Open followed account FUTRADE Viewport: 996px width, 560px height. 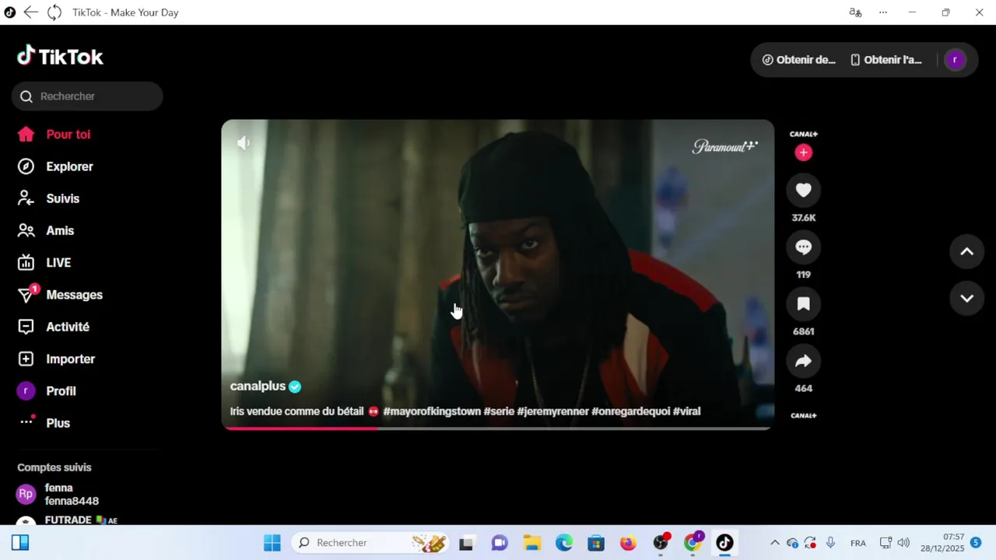tap(67, 520)
